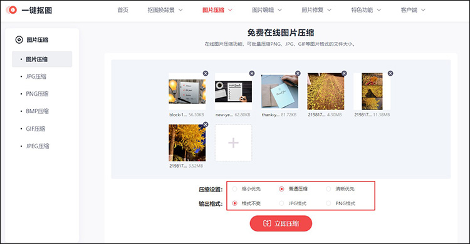The height and width of the screenshot is (244, 470).
Task: Expand the 图片压缩 top menu arrow
Action: pos(230,10)
